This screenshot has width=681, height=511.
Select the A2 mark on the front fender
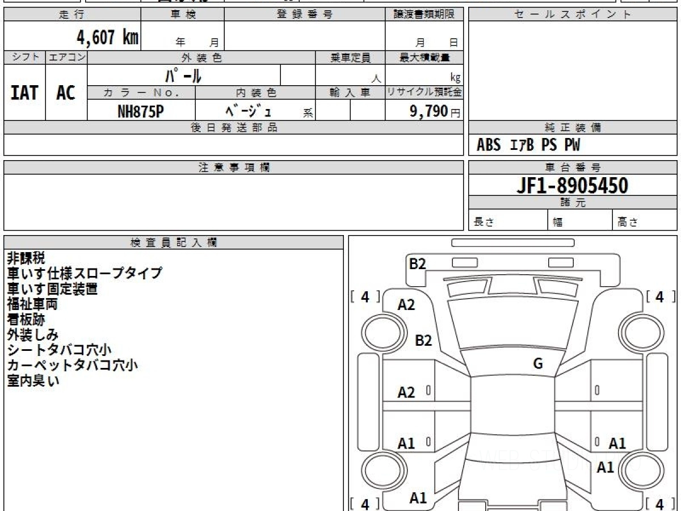point(406,305)
